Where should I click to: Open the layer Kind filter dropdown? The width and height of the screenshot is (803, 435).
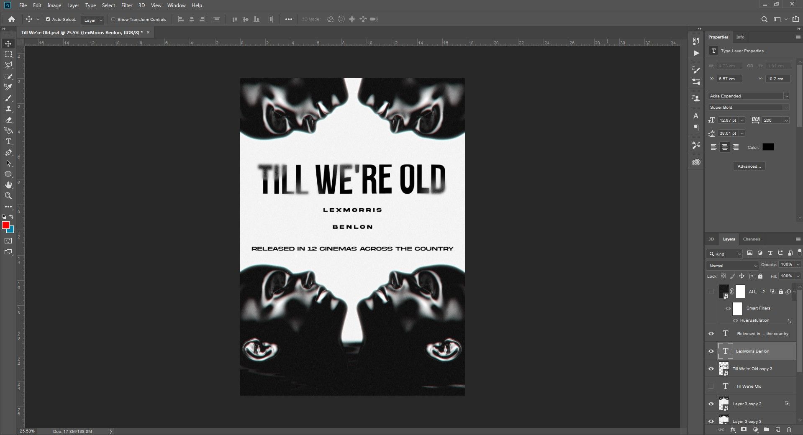click(x=724, y=254)
